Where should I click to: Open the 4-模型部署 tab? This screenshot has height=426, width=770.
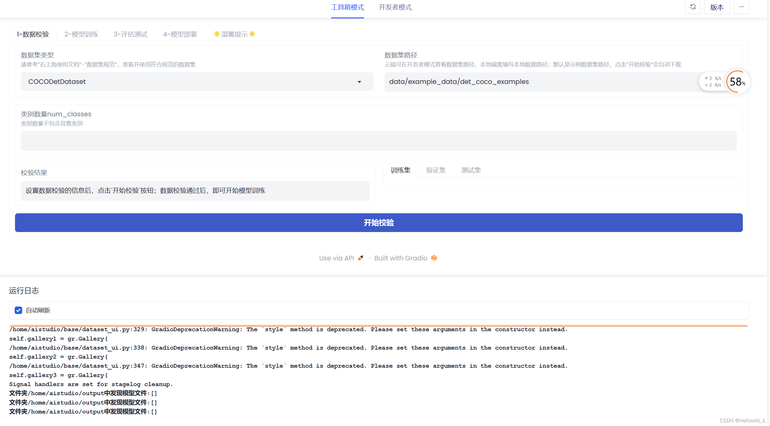pyautogui.click(x=180, y=34)
